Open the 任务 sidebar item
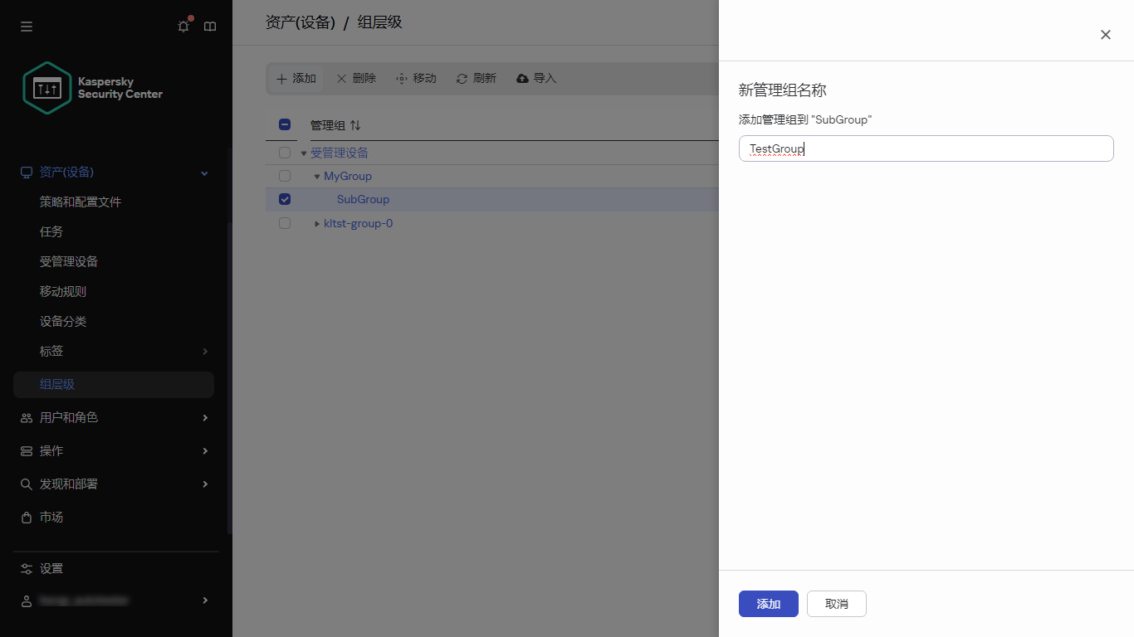The image size is (1134, 637). [x=50, y=231]
